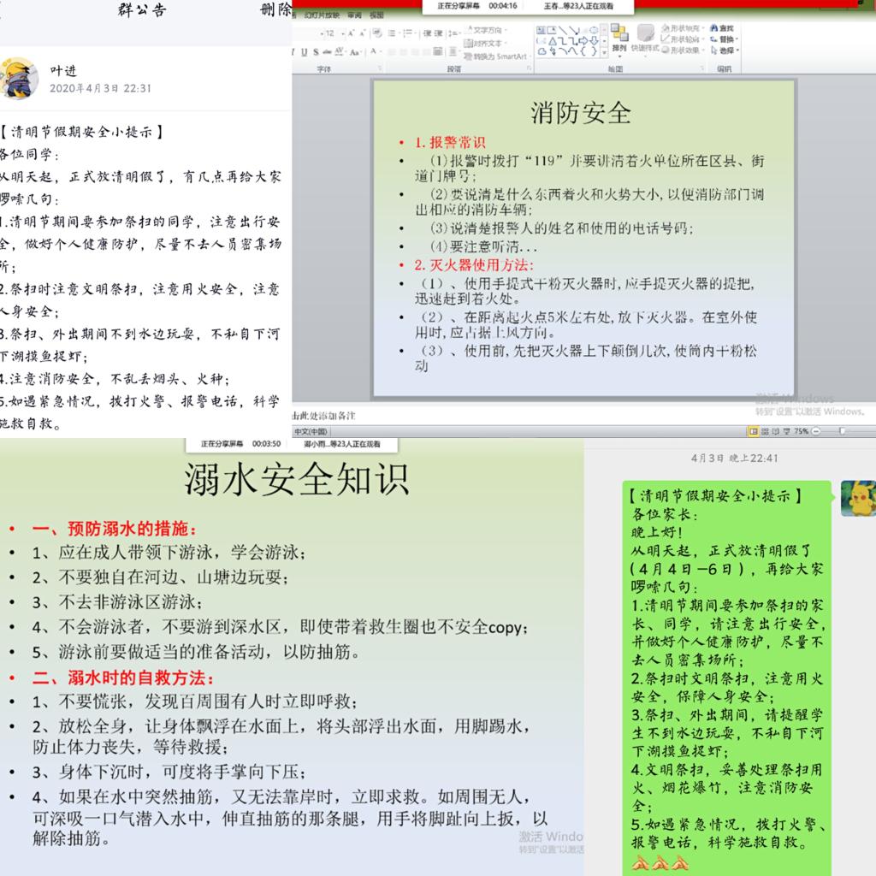
Task: Click the underline U formatting icon
Action: point(303,52)
